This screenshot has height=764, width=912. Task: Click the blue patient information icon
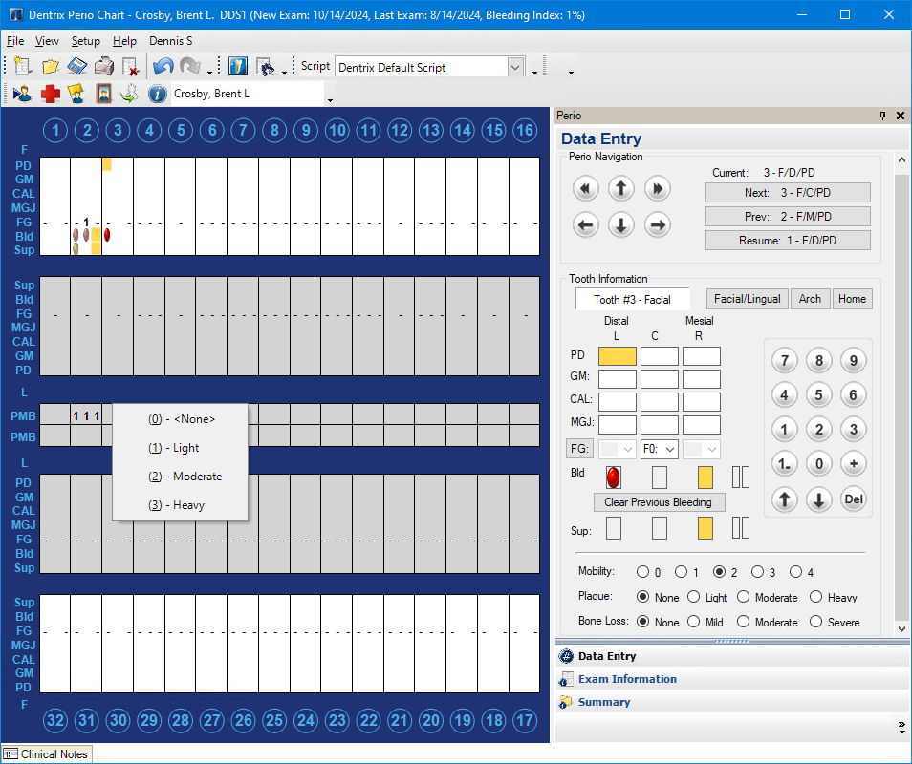[158, 94]
